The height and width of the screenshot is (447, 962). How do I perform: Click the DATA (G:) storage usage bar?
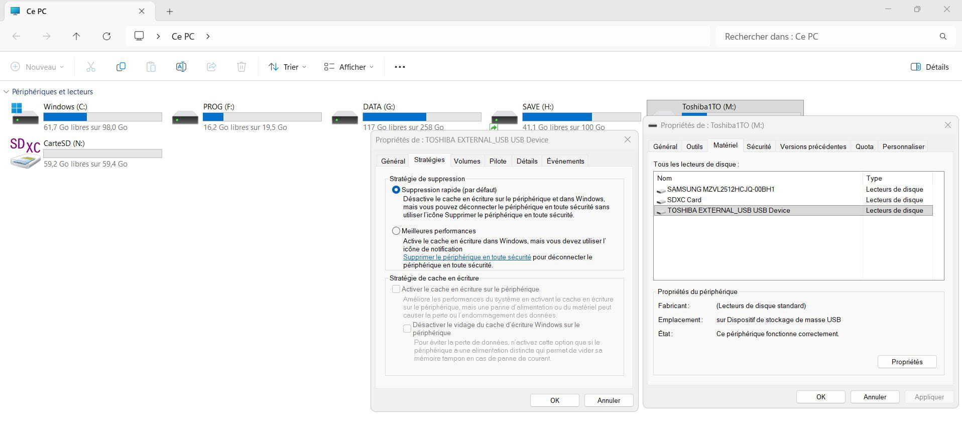coord(422,117)
